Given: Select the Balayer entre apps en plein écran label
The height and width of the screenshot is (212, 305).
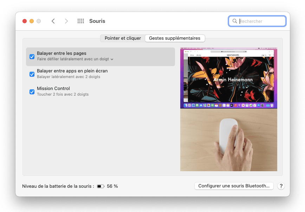Looking at the screenshot, I should 72,71.
